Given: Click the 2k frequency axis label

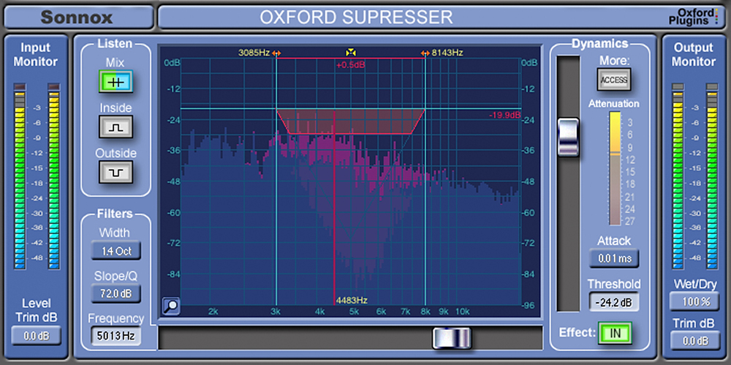Looking at the screenshot, I should click(213, 312).
